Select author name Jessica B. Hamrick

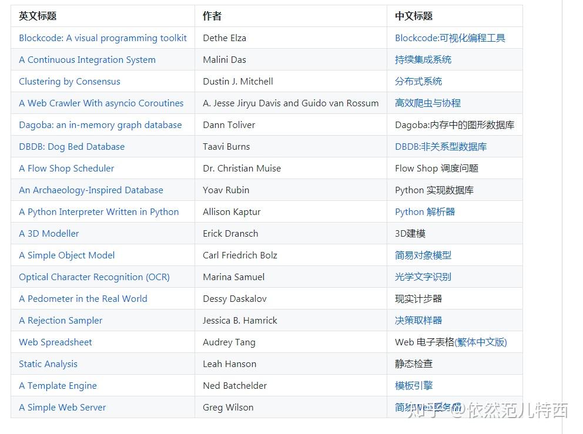point(240,321)
